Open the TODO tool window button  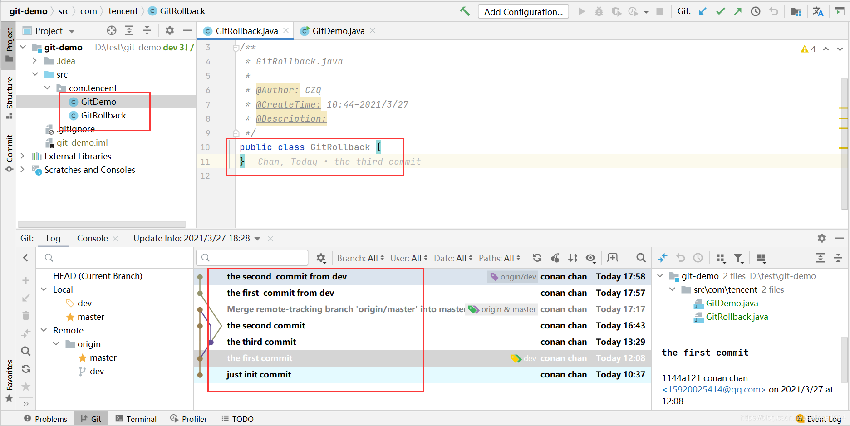(x=238, y=419)
